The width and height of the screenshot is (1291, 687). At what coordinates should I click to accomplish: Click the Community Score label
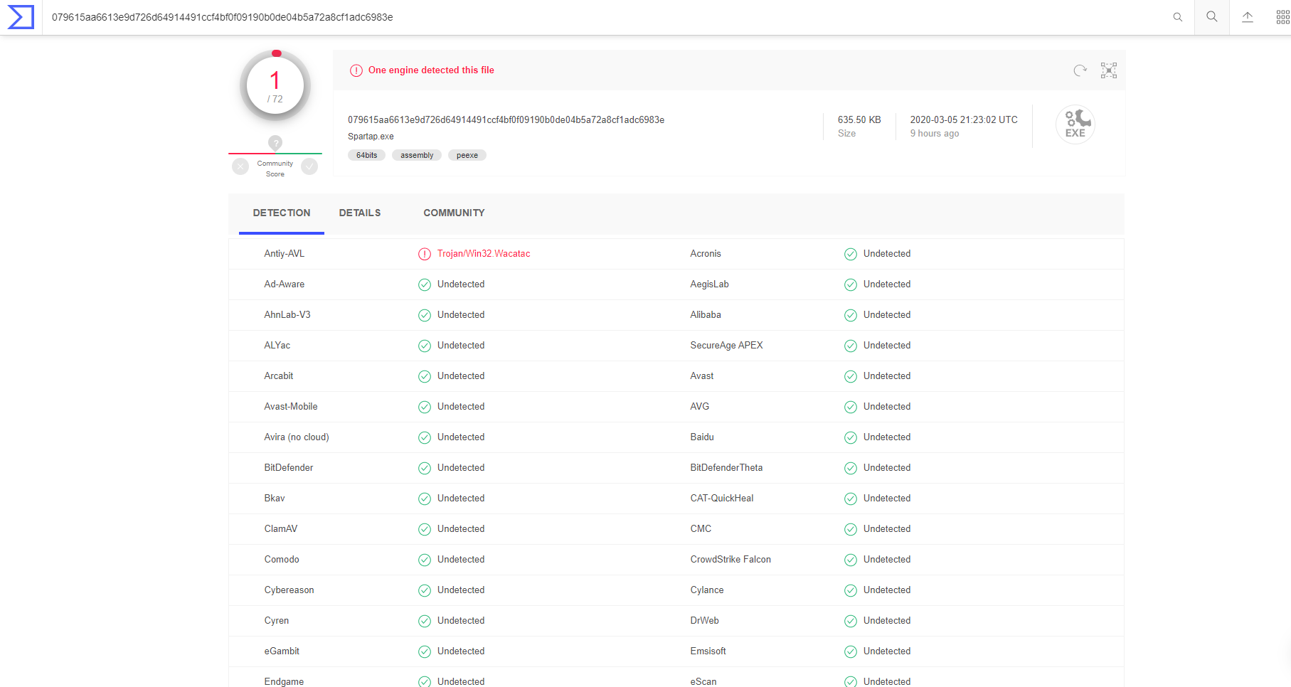point(275,169)
